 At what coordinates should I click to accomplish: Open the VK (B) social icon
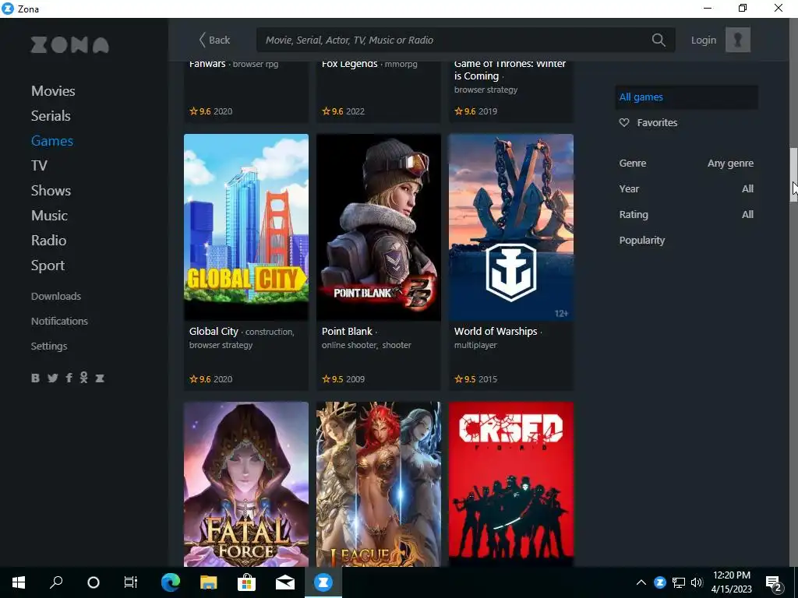(35, 378)
